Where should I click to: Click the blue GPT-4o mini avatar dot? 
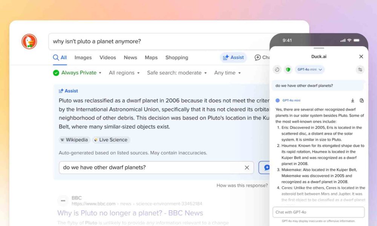pyautogui.click(x=277, y=101)
